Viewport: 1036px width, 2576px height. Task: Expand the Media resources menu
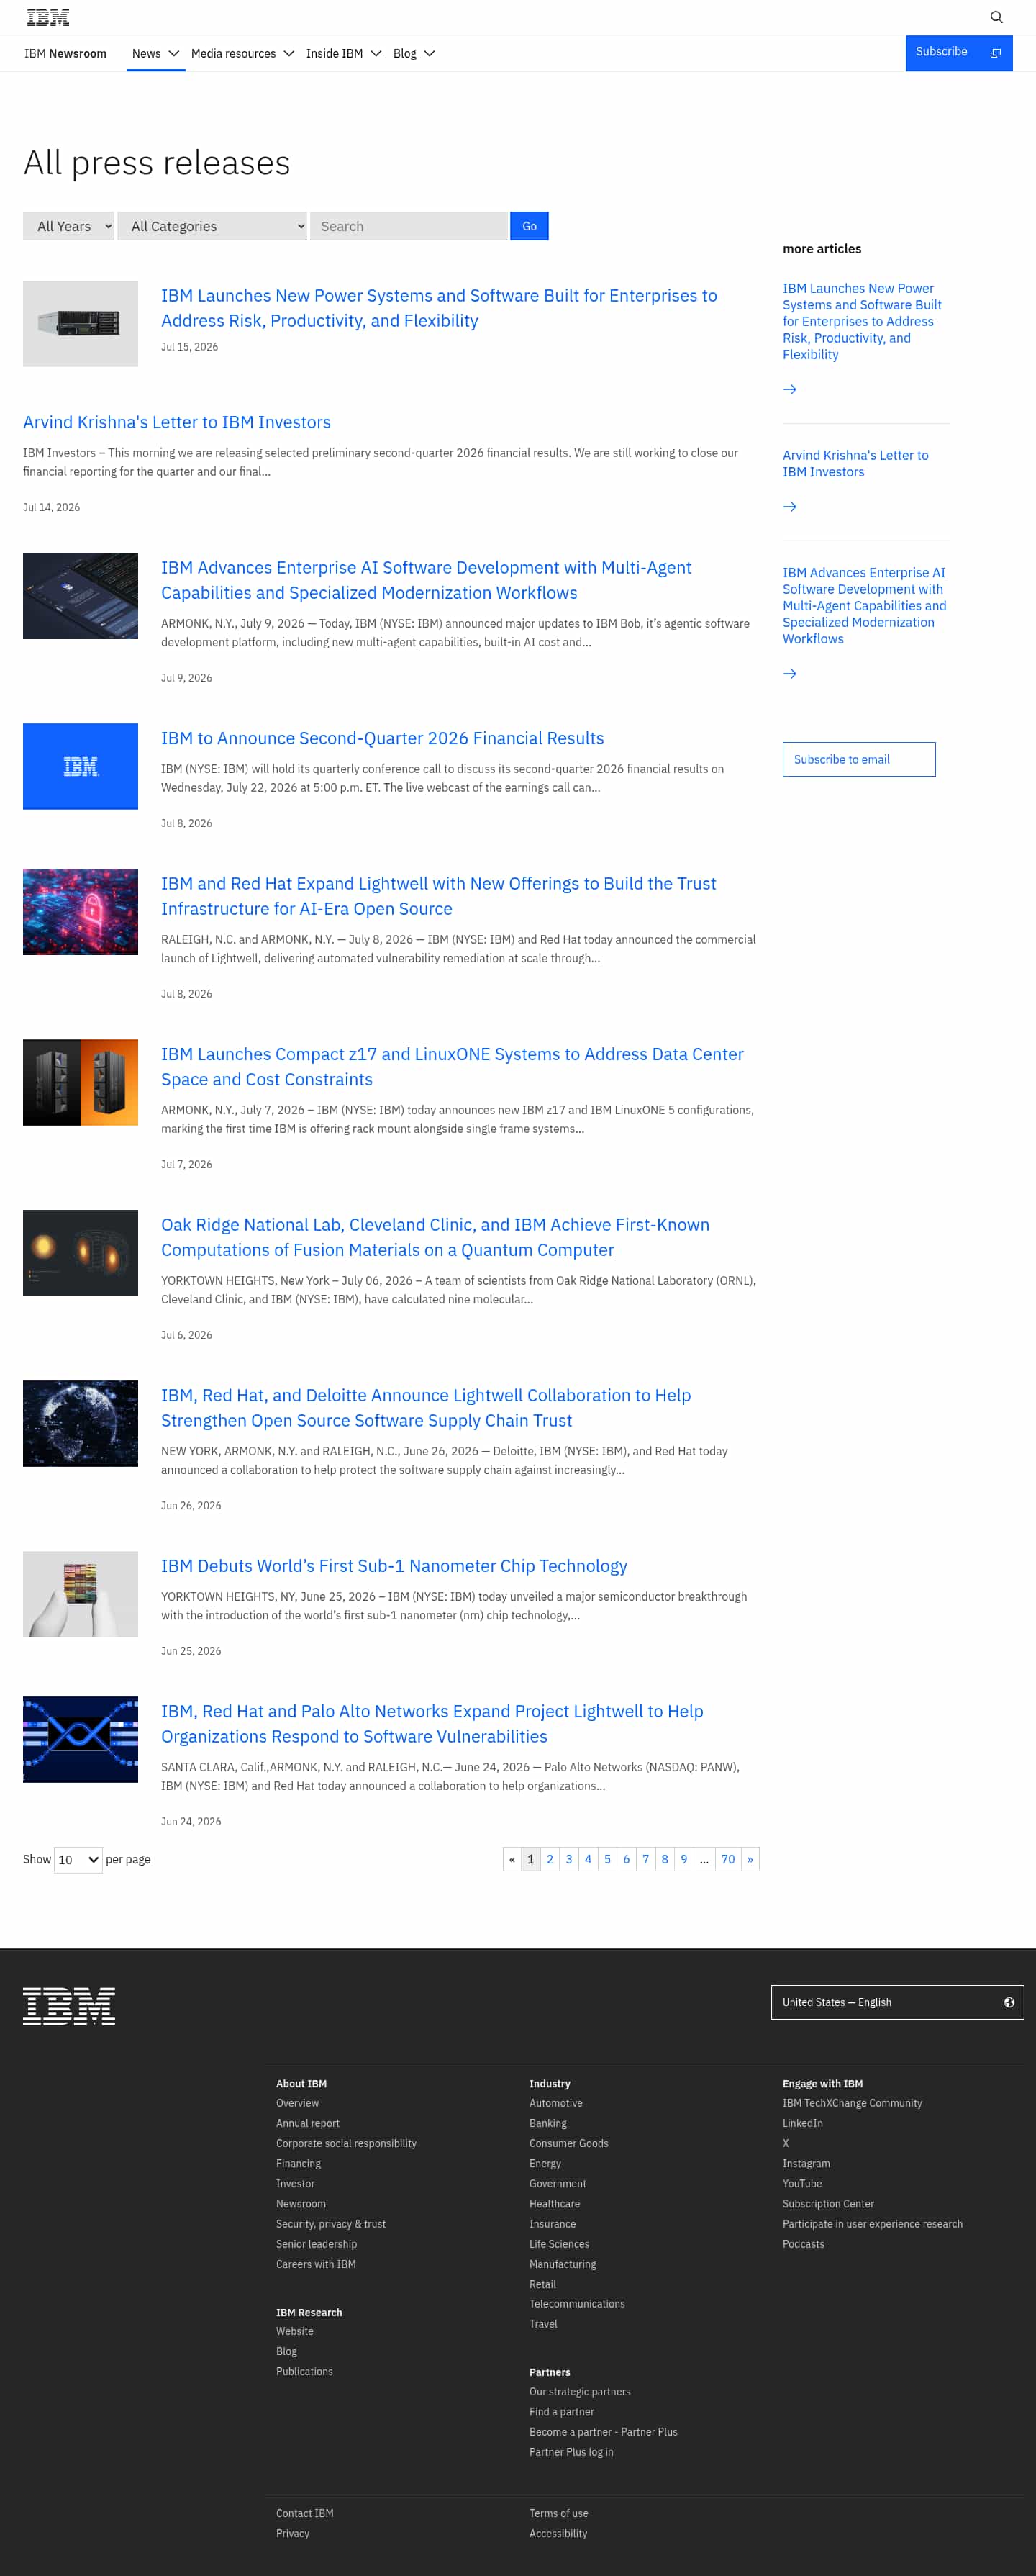point(242,53)
